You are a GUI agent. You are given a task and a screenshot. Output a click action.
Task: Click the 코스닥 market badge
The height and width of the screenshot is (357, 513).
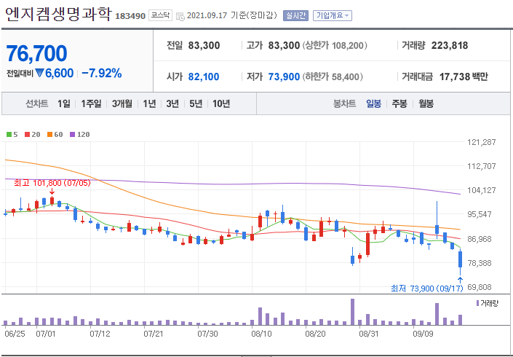click(160, 15)
